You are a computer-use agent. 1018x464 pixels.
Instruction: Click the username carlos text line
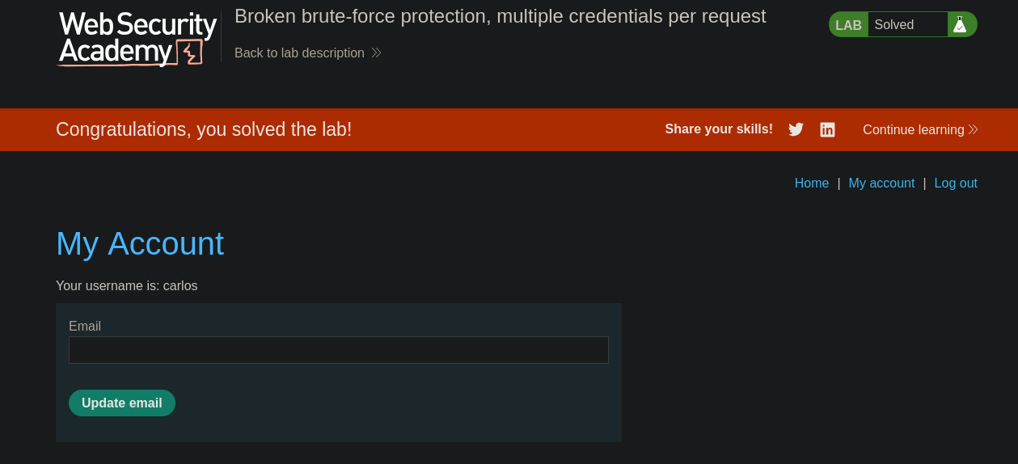[x=127, y=285]
